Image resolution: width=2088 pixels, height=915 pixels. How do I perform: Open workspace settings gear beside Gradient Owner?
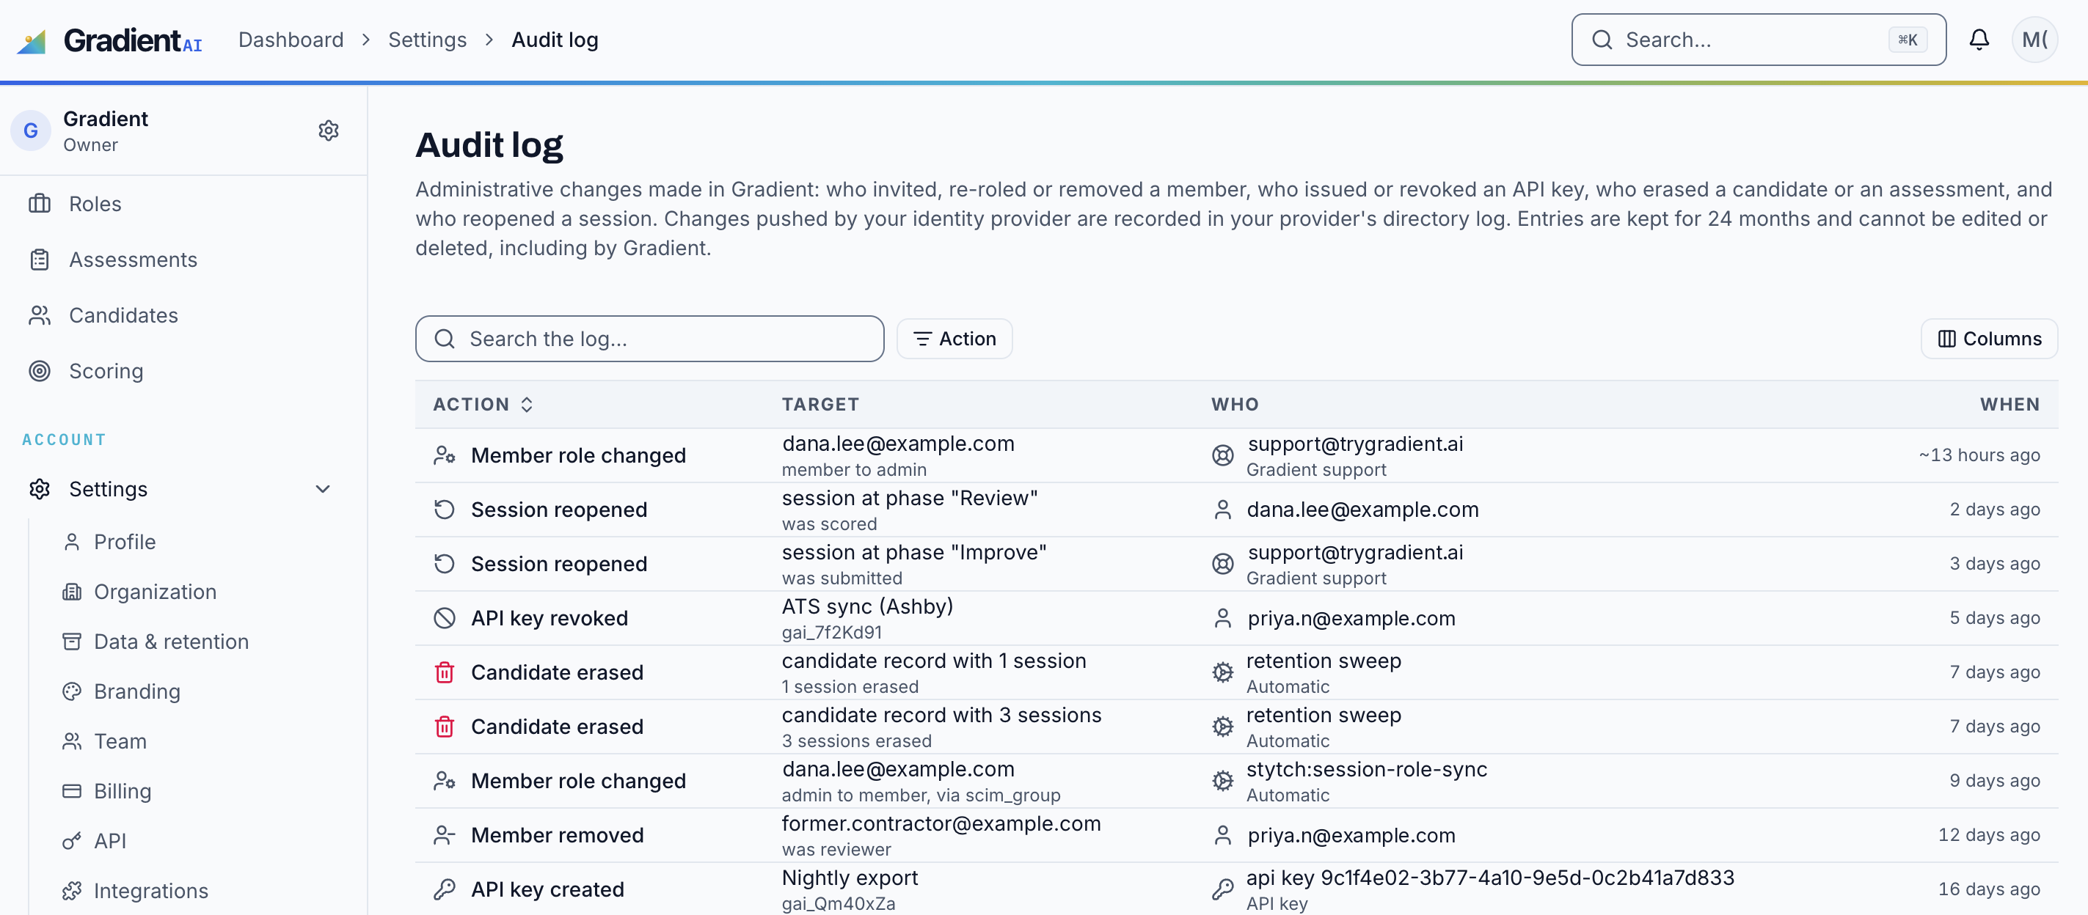pyautogui.click(x=328, y=131)
